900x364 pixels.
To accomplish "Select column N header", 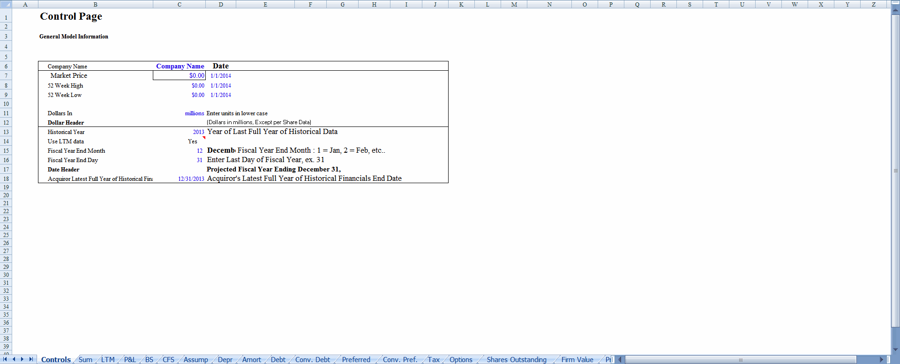I will pos(549,4).
